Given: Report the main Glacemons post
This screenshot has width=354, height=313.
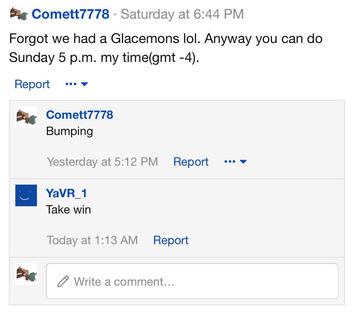Looking at the screenshot, I should (x=32, y=84).
